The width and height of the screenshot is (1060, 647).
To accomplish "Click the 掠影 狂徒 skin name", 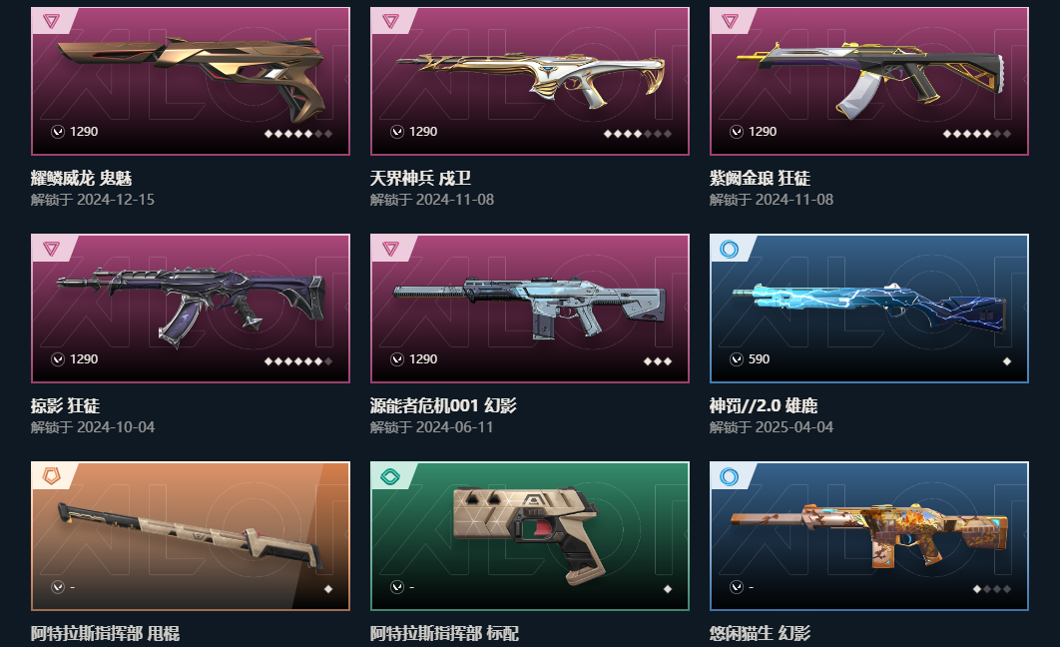I will (65, 405).
